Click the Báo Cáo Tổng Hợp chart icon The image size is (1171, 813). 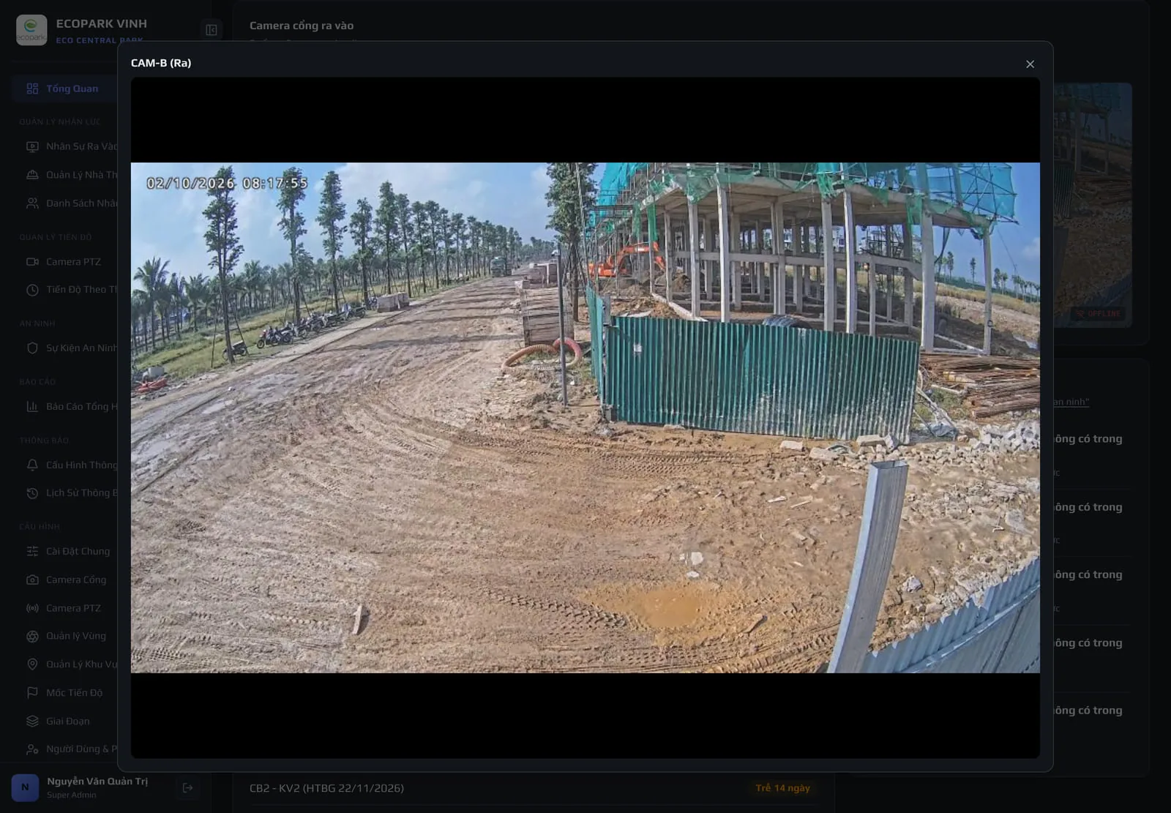[32, 407]
